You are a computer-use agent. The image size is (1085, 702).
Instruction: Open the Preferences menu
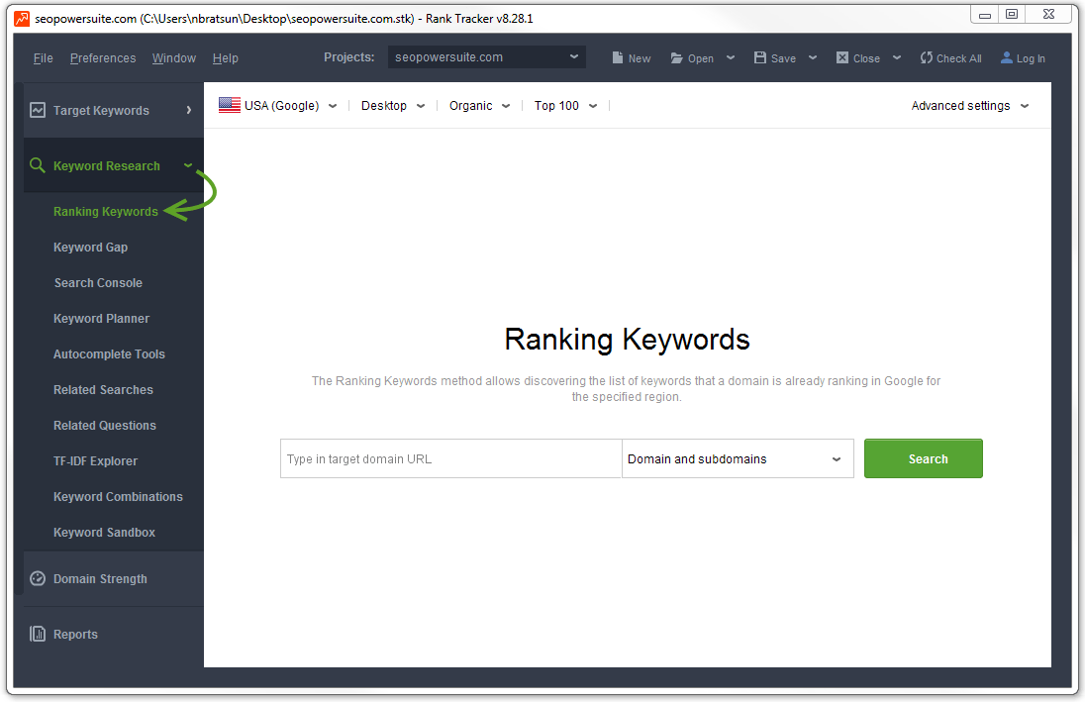click(x=103, y=58)
